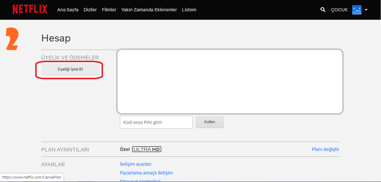The height and width of the screenshot is (182, 381).
Task: Open search with the magnifier icon
Action: click(323, 10)
